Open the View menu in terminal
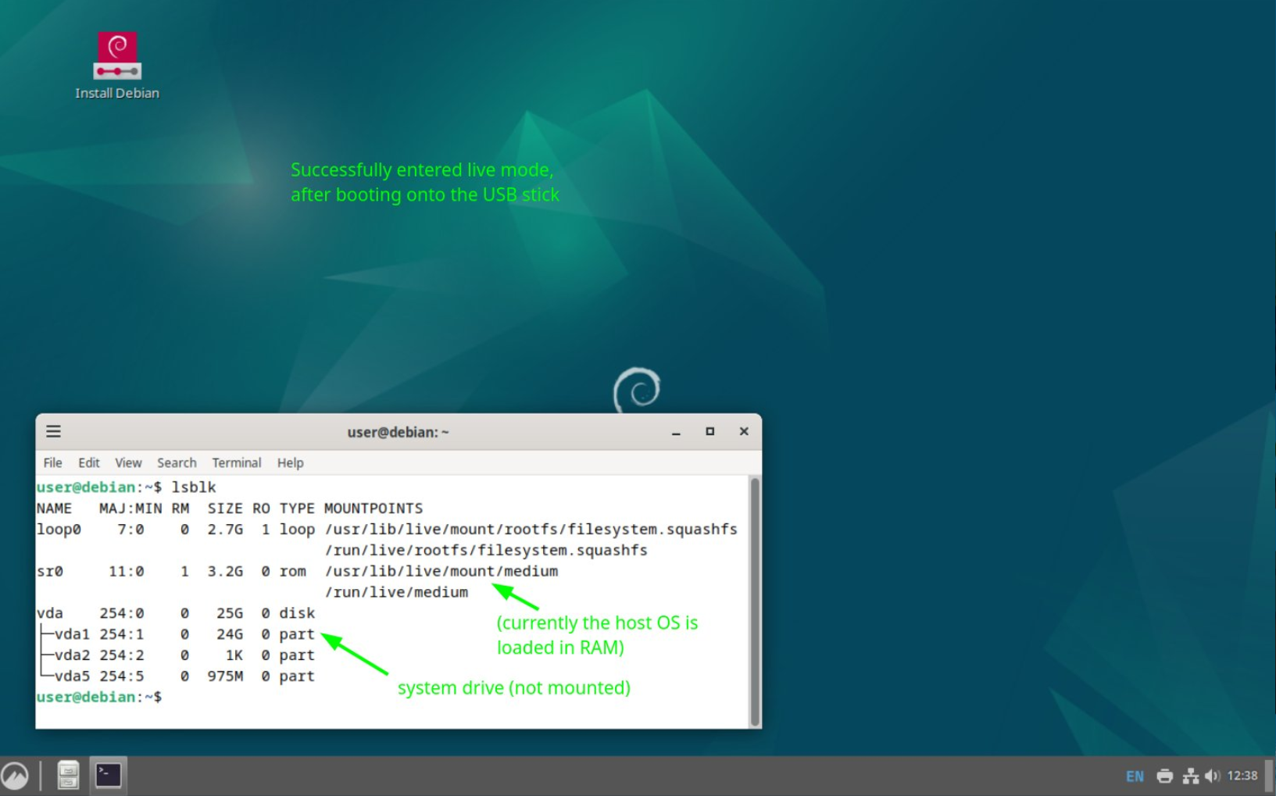Image resolution: width=1276 pixels, height=796 pixels. click(x=128, y=462)
